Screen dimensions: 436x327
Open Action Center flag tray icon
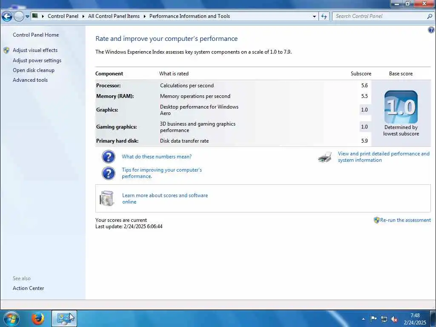click(373, 319)
